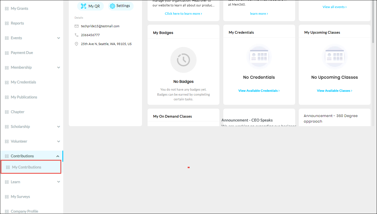Image resolution: width=377 pixels, height=214 pixels.
Task: Click the location pin icon by address
Action: pyautogui.click(x=77, y=44)
